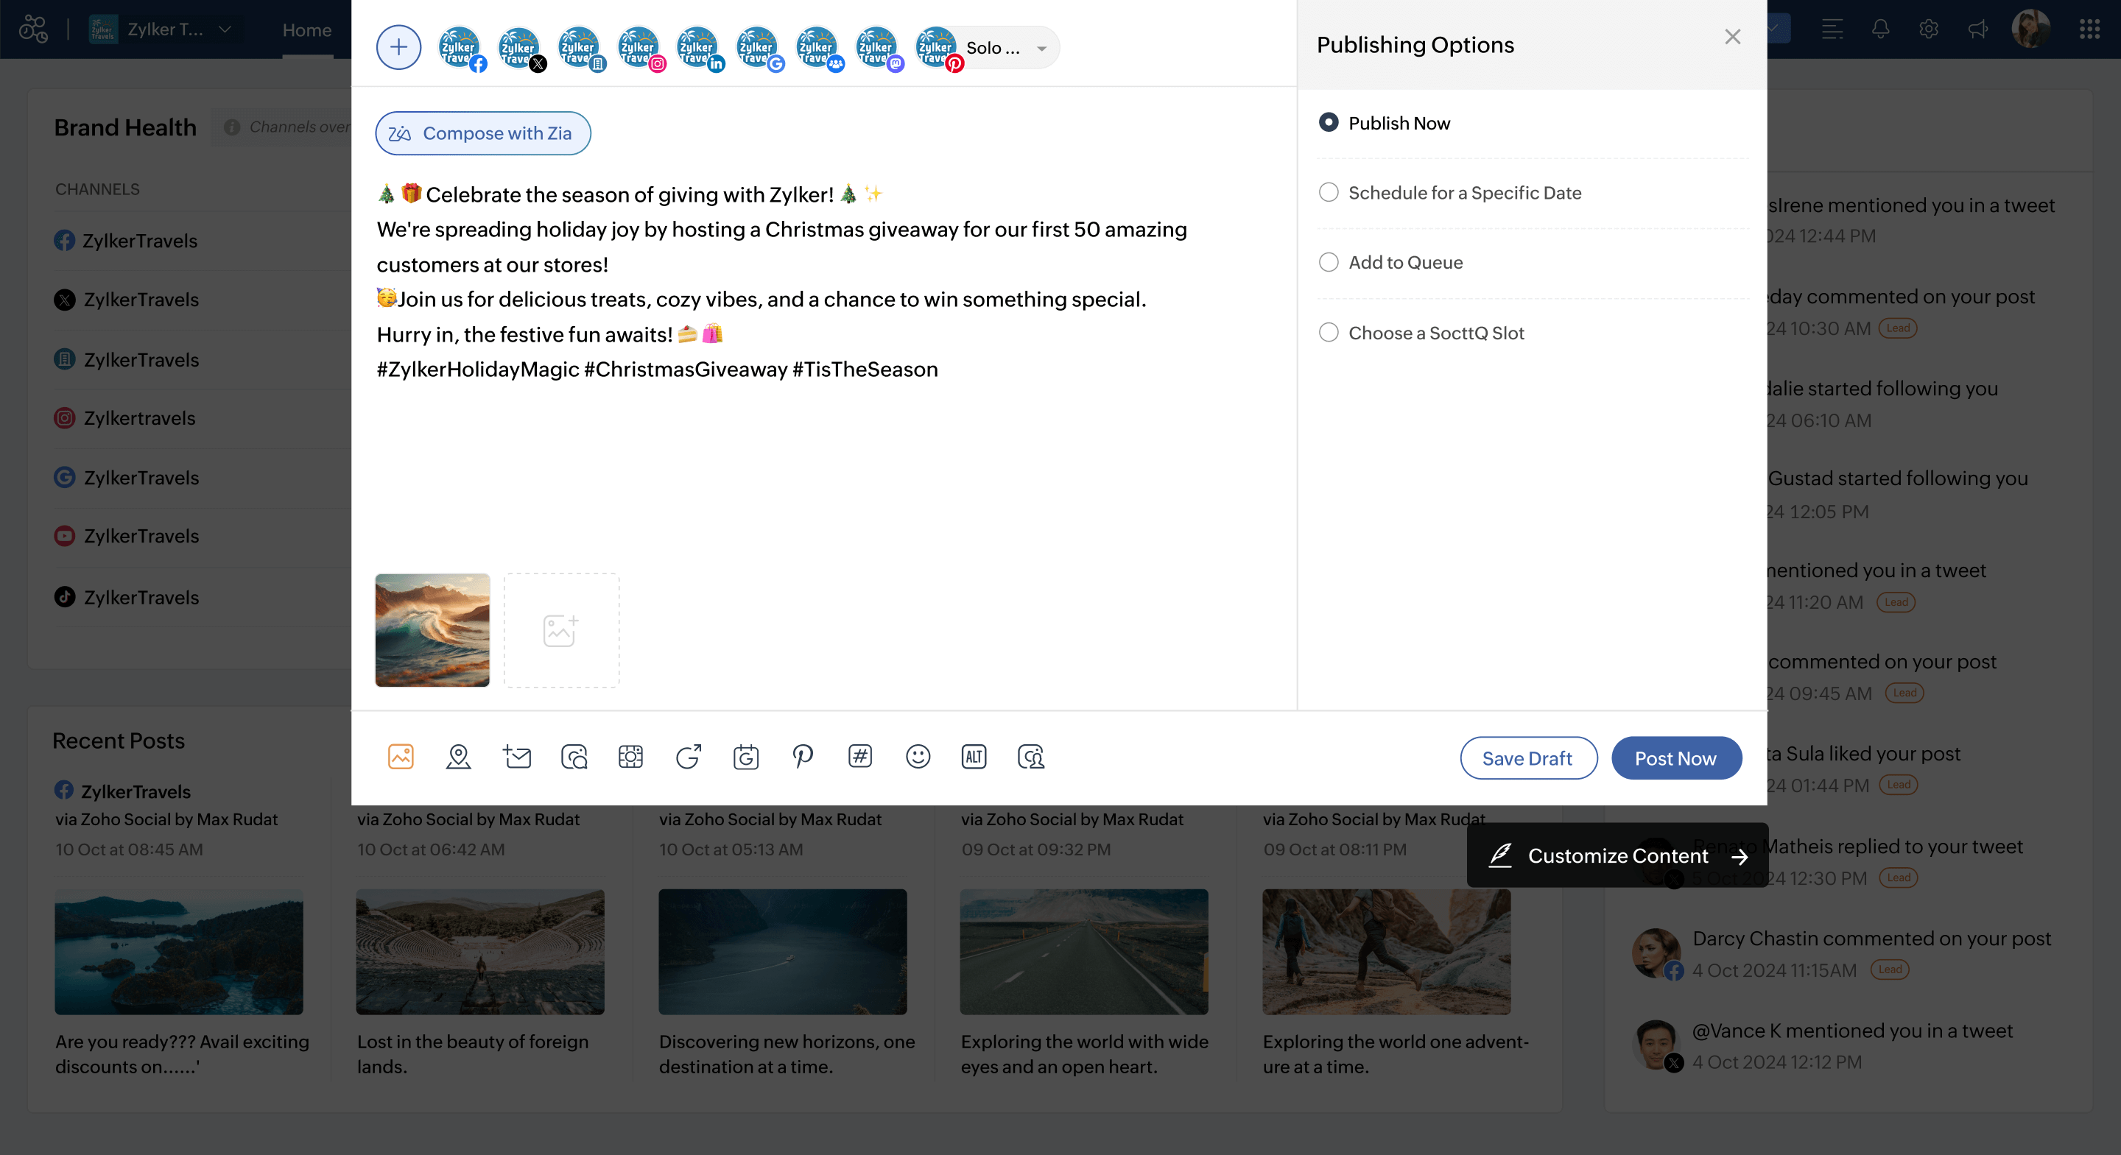Open settings gear in the top bar

(1928, 29)
